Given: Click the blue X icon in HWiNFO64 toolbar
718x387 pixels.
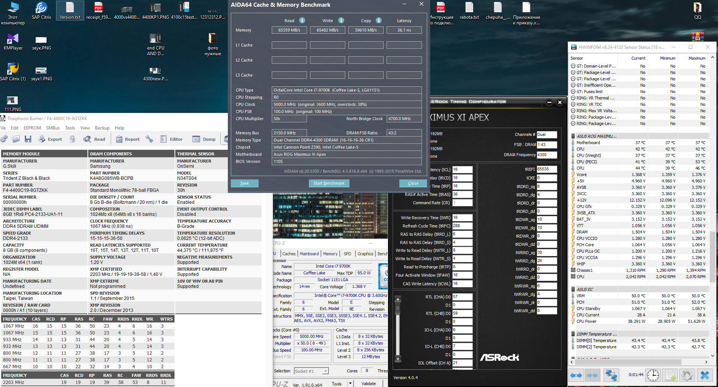Looking at the screenshot, I should [x=705, y=375].
